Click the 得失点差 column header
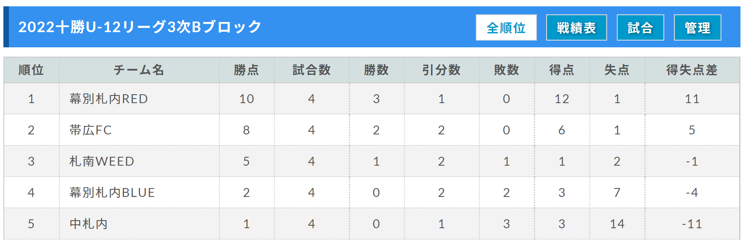 pos(692,70)
